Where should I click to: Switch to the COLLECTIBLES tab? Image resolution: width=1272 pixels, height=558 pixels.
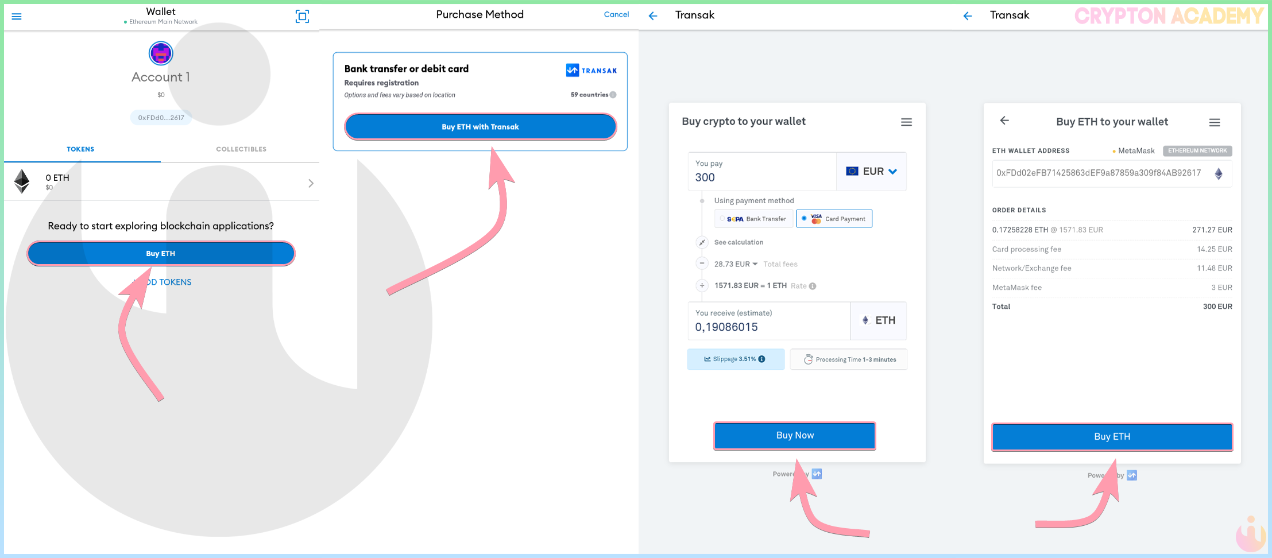click(241, 149)
